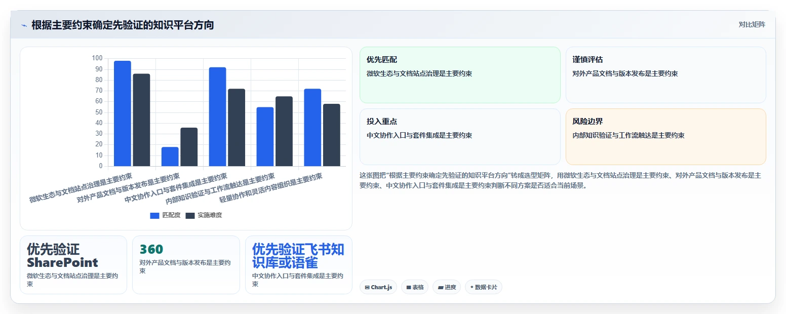Click the 360 data card

click(186, 265)
